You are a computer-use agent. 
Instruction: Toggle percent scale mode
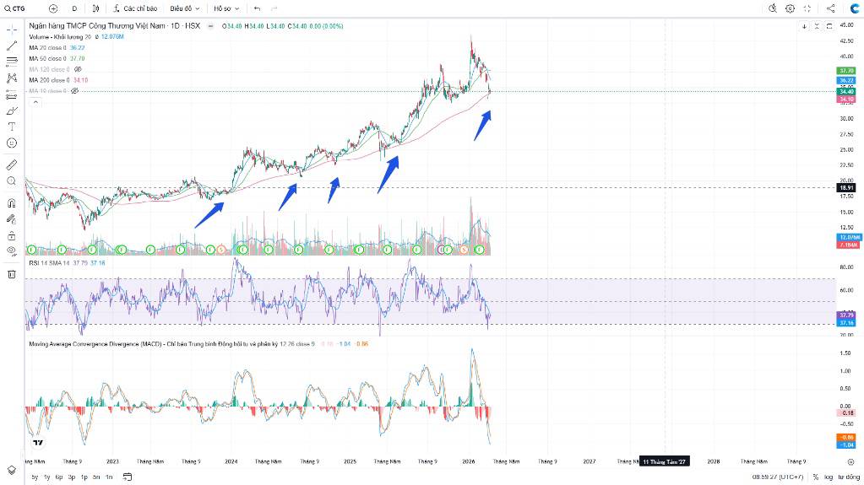coord(816,477)
